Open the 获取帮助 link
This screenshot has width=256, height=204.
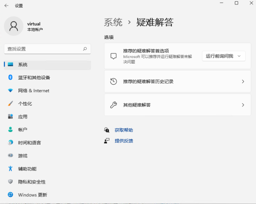[124, 130]
